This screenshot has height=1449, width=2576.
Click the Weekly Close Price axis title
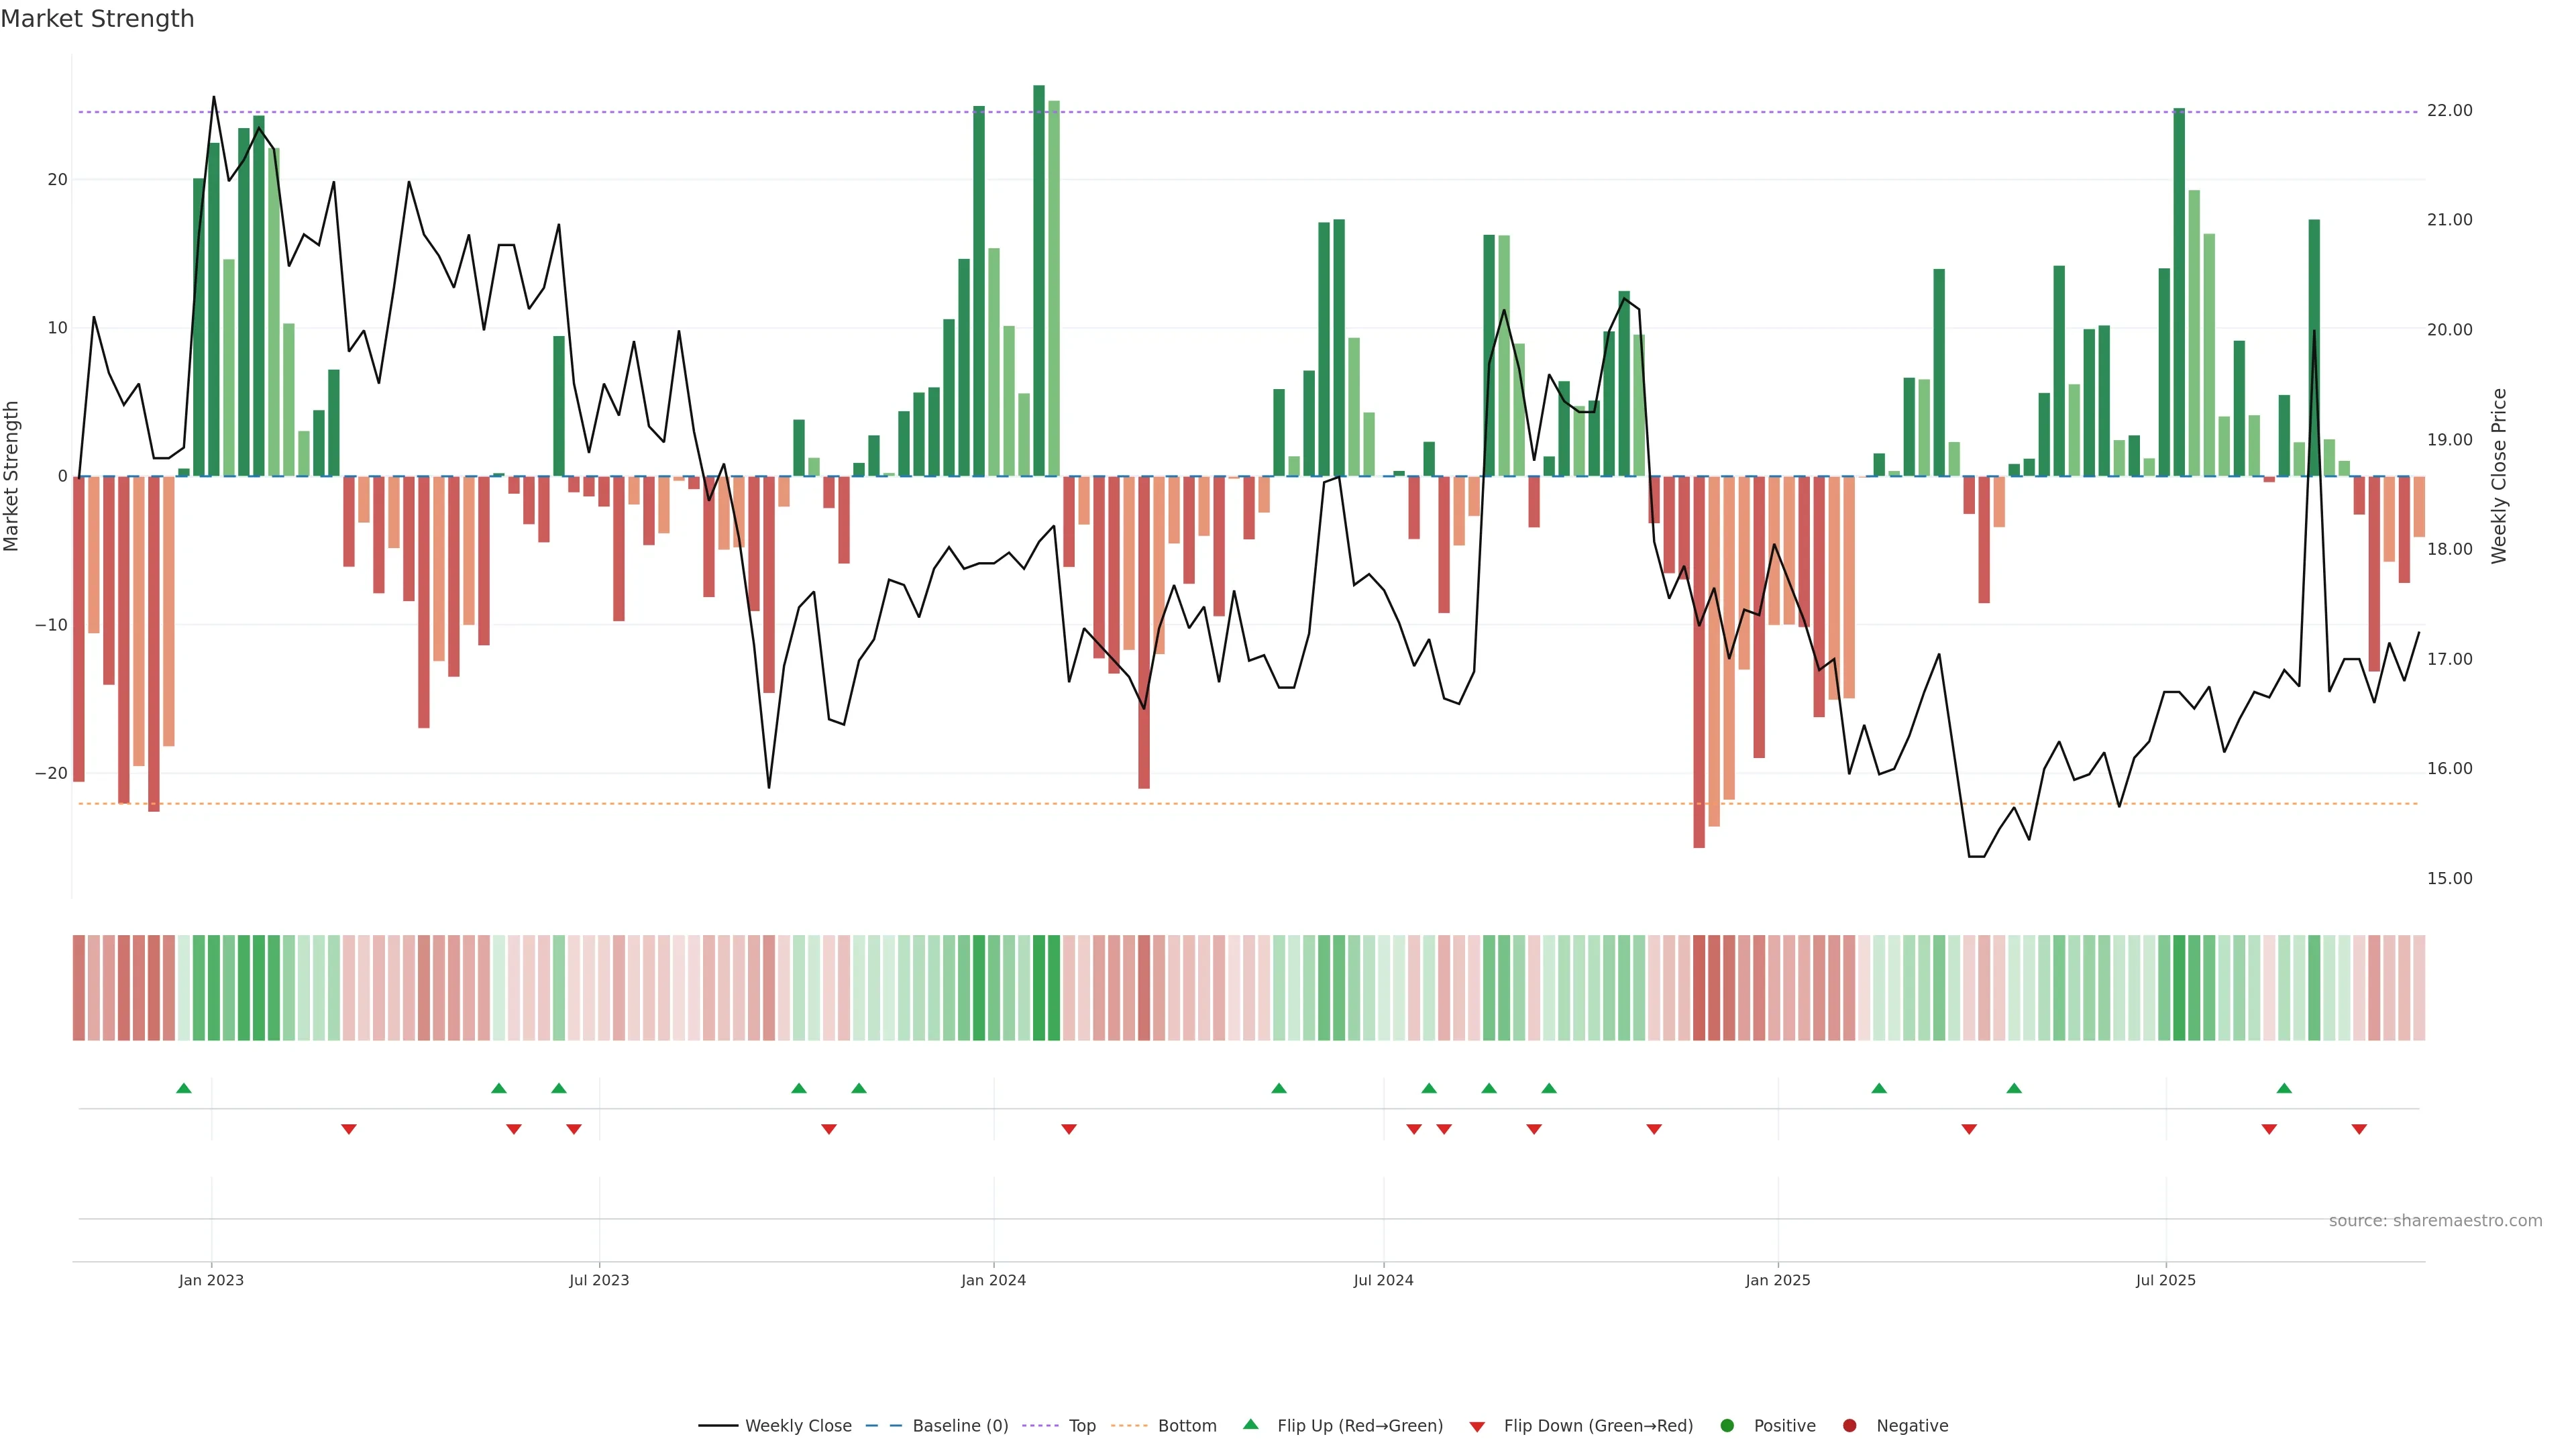click(x=2499, y=476)
